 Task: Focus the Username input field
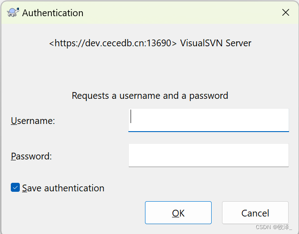[x=208, y=120]
